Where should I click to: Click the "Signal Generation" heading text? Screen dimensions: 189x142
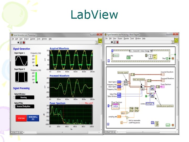tap(22, 49)
